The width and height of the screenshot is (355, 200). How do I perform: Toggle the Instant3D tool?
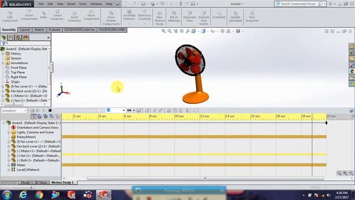point(219,15)
